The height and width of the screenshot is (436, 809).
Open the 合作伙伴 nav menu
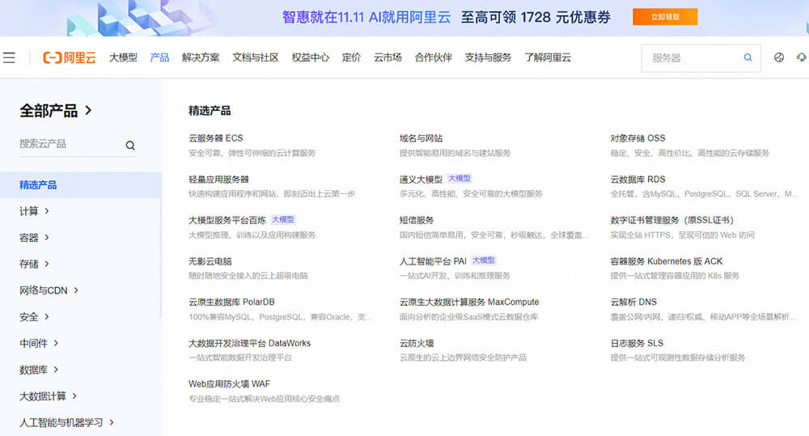pos(434,57)
